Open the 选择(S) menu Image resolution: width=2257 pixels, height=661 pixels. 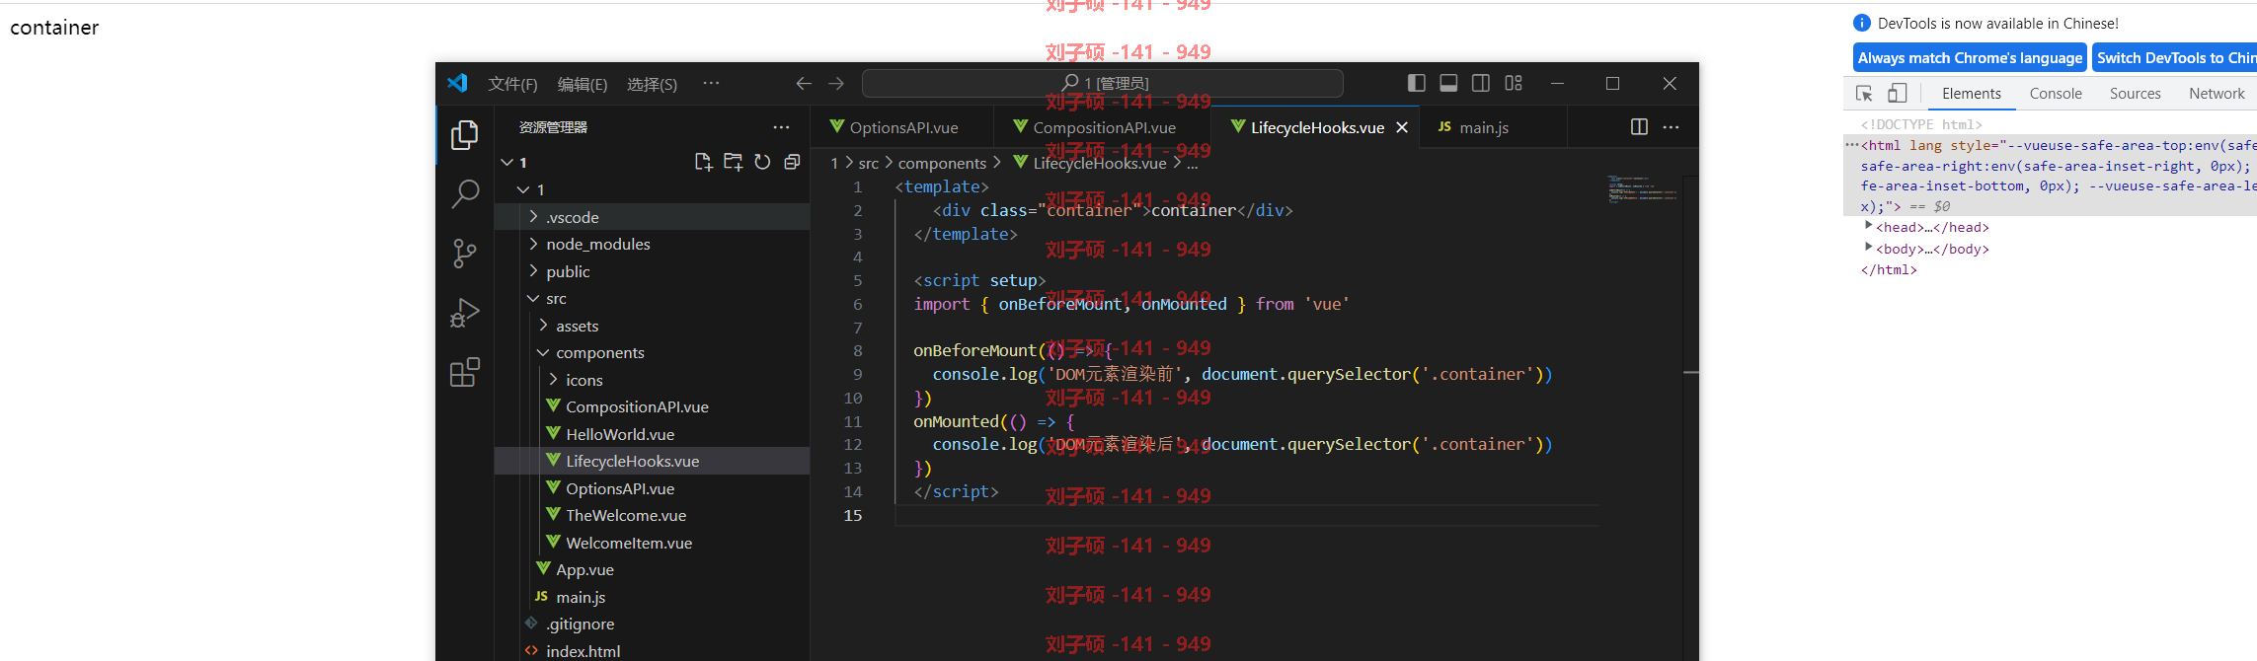click(x=652, y=84)
